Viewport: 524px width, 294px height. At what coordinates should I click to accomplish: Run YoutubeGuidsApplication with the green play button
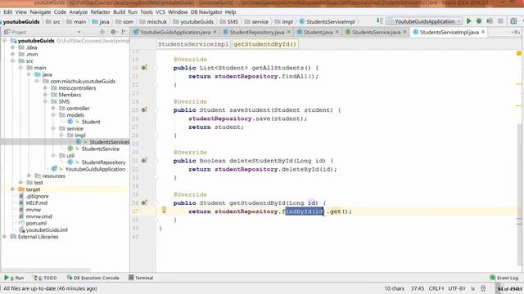469,21
